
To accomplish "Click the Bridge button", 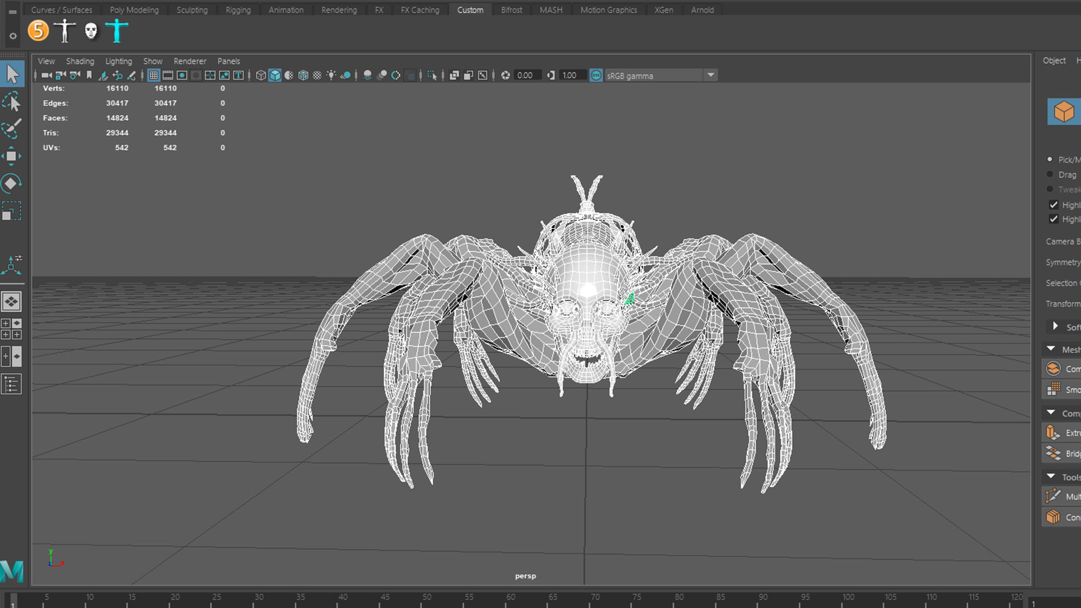I will pos(1062,453).
